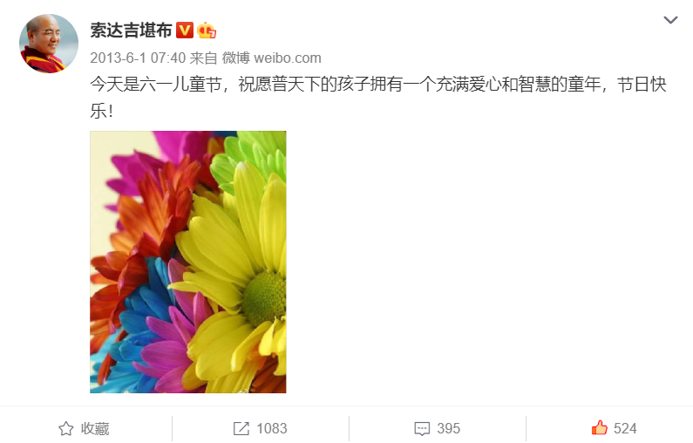Enlarge the colorful daisies photo
This screenshot has height=443, width=693.
tap(187, 262)
